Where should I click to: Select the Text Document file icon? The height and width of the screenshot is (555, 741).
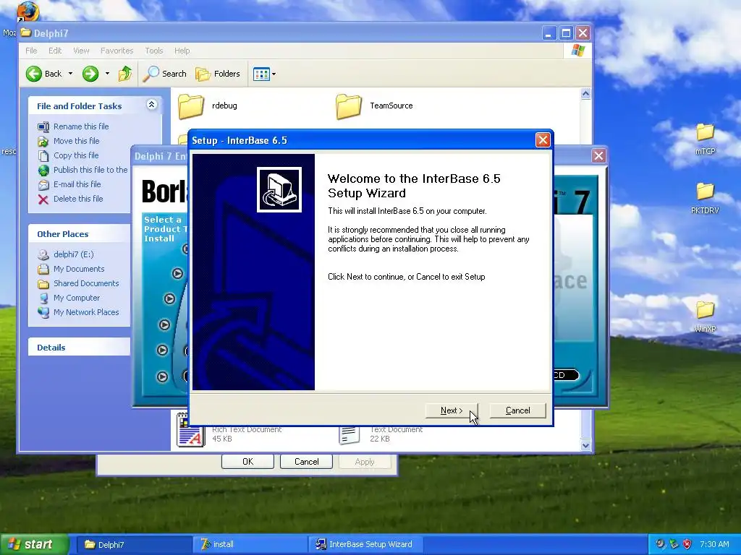[349, 434]
